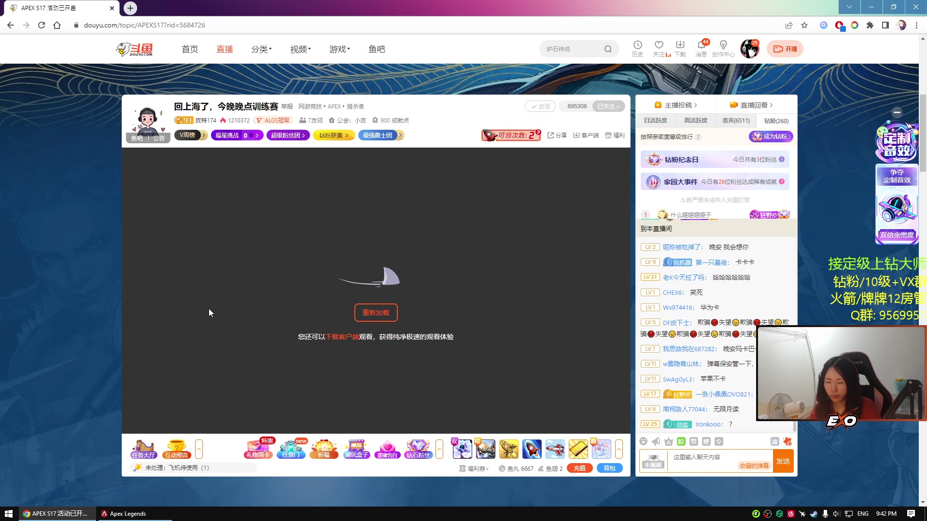
Task: Open the 任务大厅 task hall icon
Action: [x=143, y=449]
